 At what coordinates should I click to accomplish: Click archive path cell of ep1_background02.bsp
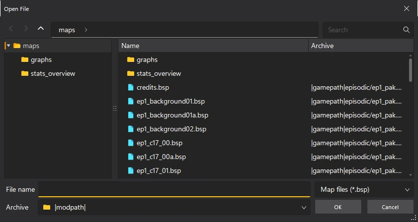[x=356, y=129]
